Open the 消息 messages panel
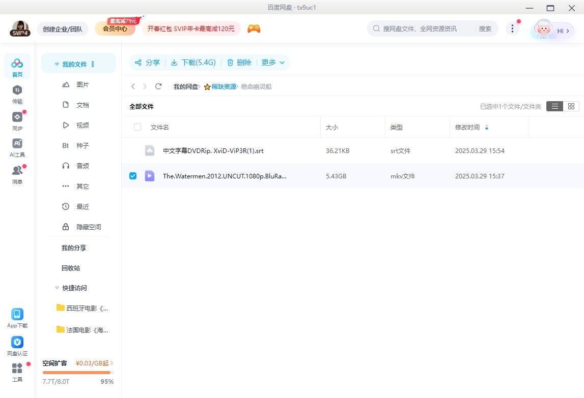584x398 pixels. click(x=17, y=172)
